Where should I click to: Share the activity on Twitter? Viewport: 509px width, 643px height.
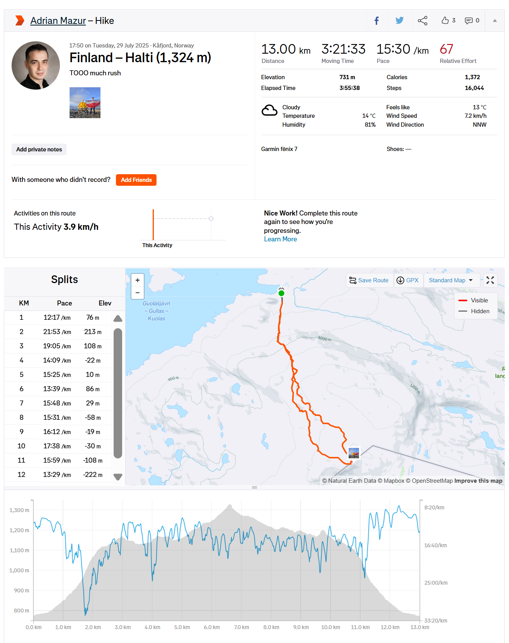[x=400, y=20]
